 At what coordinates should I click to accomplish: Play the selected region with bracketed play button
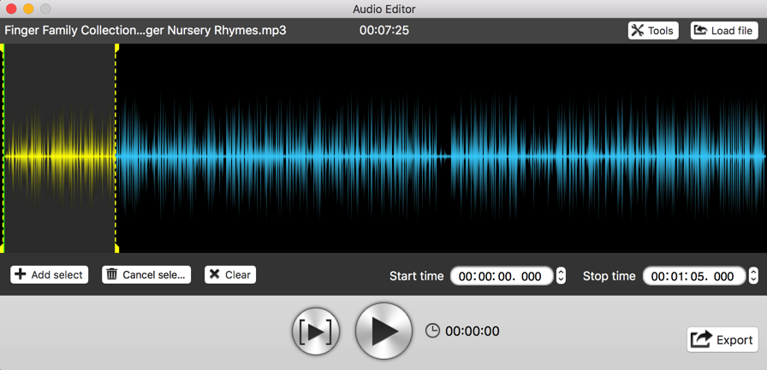[316, 332]
